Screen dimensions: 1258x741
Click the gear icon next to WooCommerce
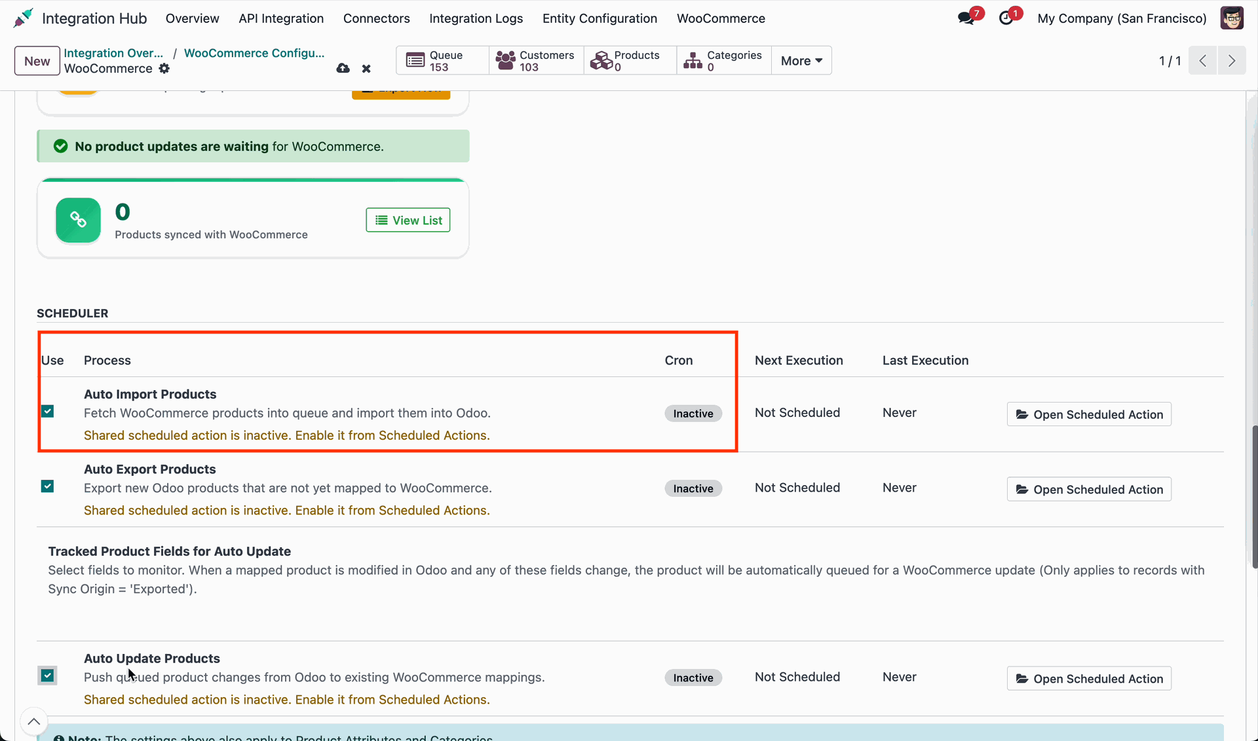(x=164, y=69)
